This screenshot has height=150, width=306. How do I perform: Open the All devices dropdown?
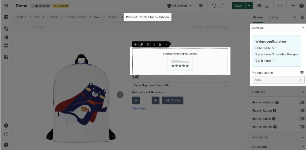click(179, 6)
